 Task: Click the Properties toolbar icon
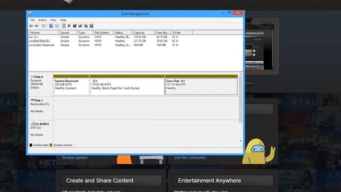coord(75,26)
